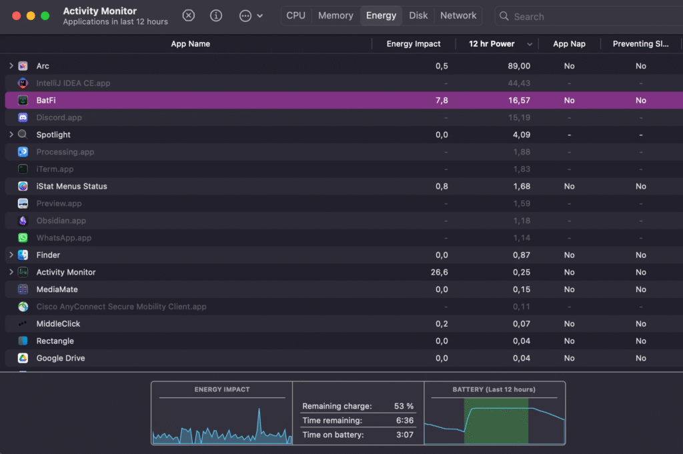Expand the Activity Monitor process group

[11, 272]
